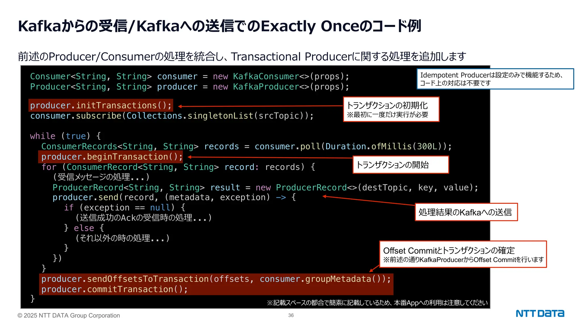Image resolution: width=582 pixels, height=327 pixels.
Task: Click the NTT DATA logo
Action: [540, 313]
